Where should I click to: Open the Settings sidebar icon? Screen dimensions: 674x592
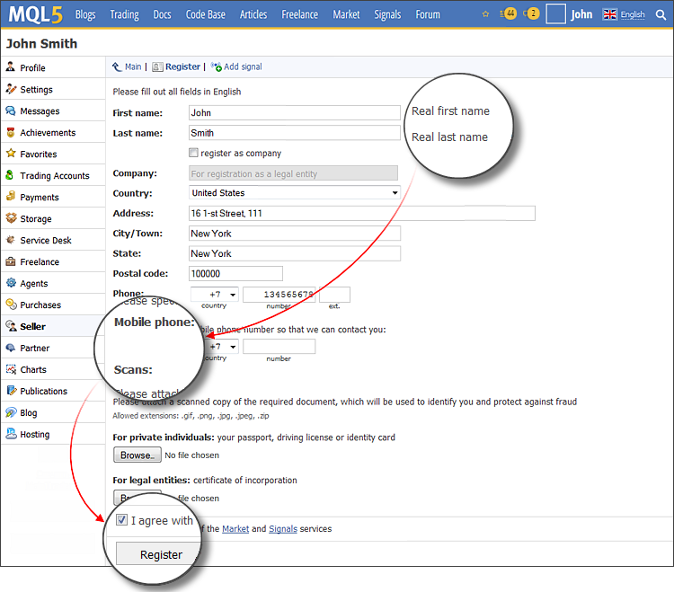coord(11,89)
